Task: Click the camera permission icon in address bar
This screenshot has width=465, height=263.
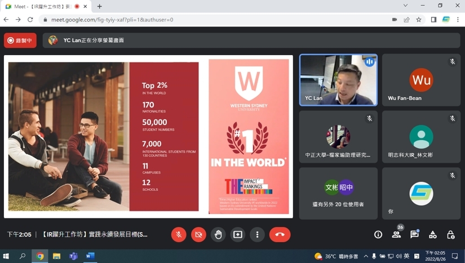Action: pyautogui.click(x=395, y=20)
